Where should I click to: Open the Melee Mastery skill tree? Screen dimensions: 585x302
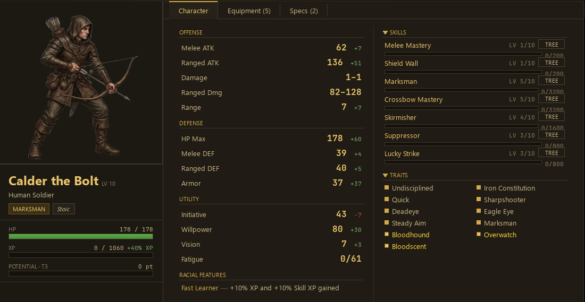(x=551, y=45)
